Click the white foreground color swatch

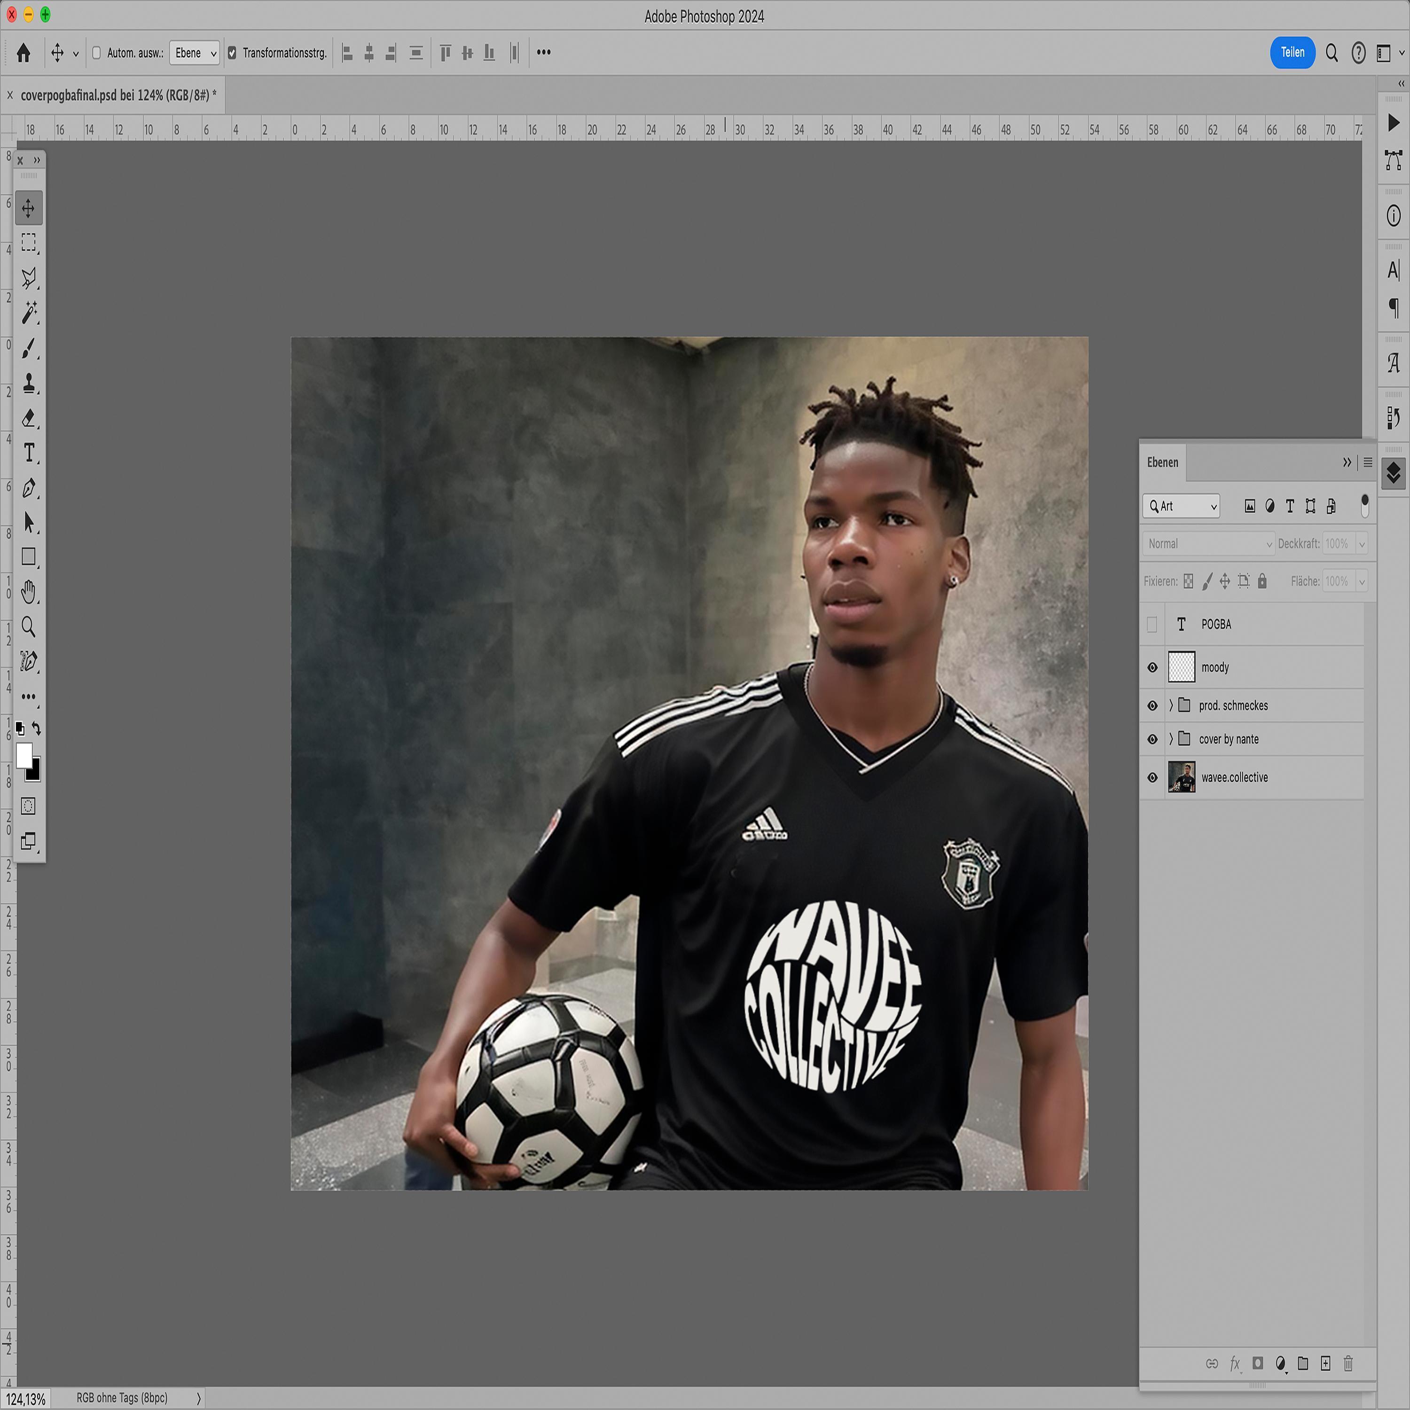click(23, 755)
